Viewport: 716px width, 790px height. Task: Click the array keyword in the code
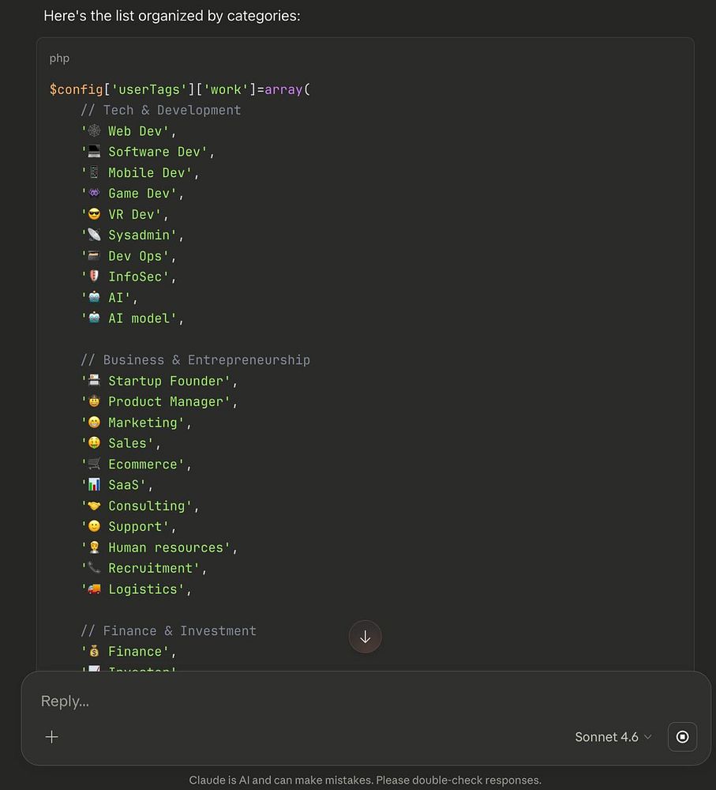click(283, 89)
